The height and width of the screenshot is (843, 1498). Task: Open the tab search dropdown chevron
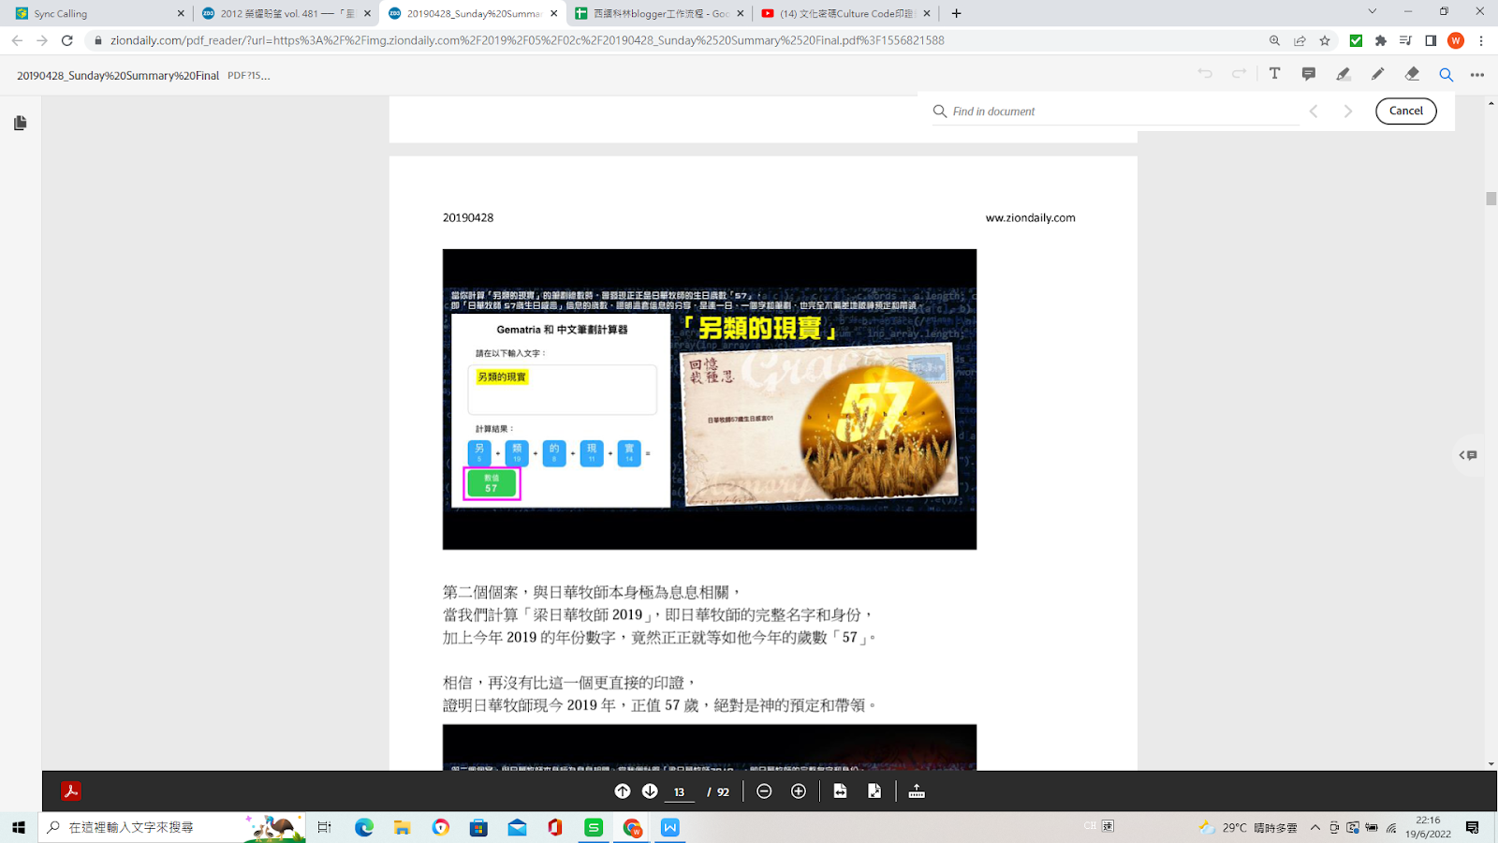(x=1372, y=12)
